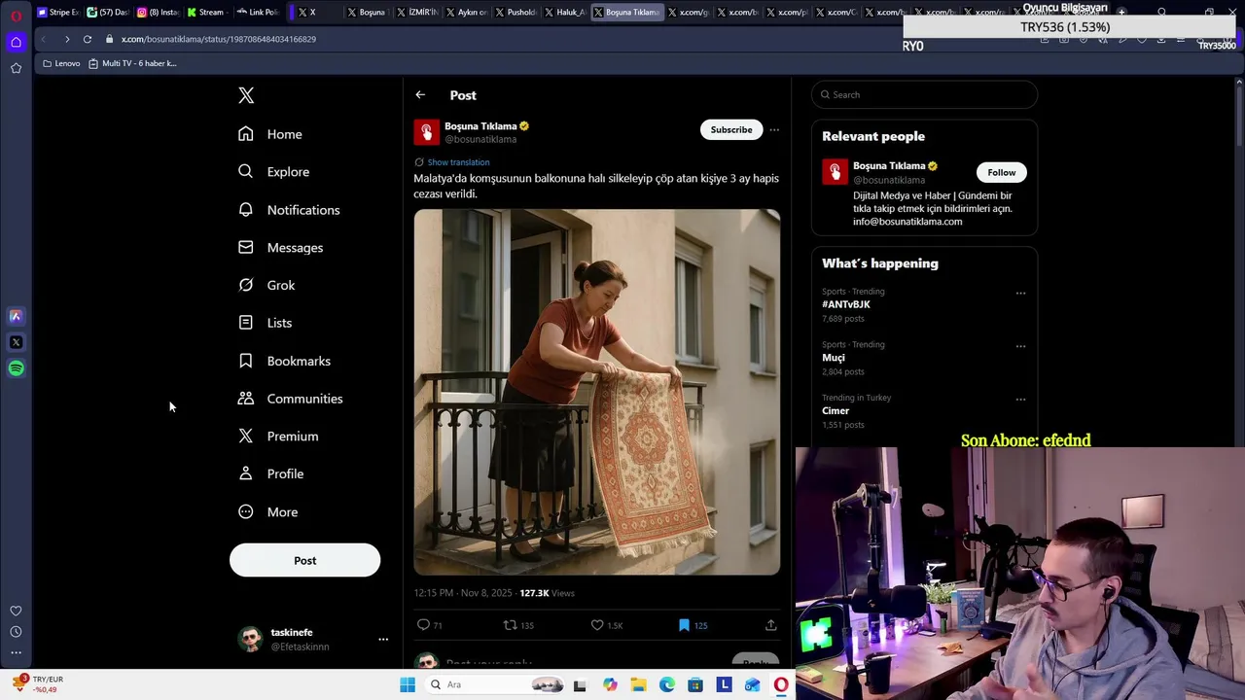Open the post's three-dot options menu
Image resolution: width=1245 pixels, height=700 pixels.
point(774,129)
